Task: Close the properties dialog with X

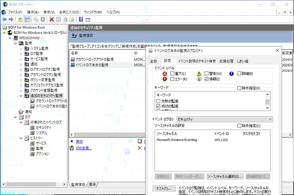Action: 277,51
